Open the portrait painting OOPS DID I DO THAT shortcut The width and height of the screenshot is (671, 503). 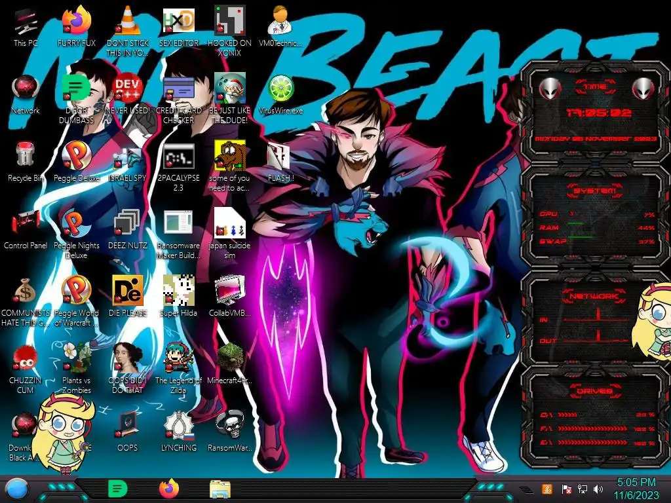[127, 369]
